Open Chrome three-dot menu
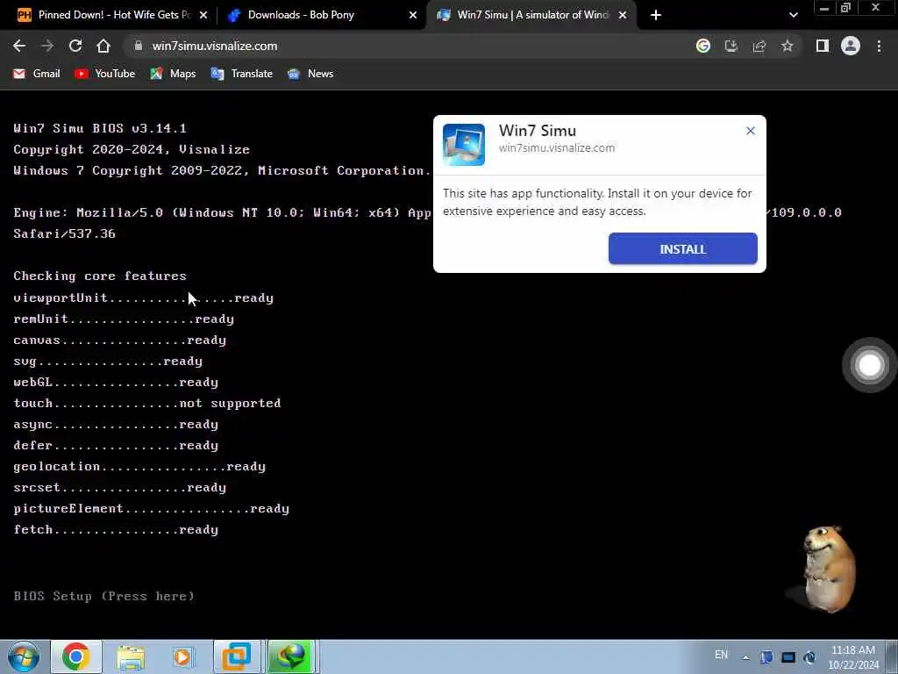 click(x=879, y=46)
